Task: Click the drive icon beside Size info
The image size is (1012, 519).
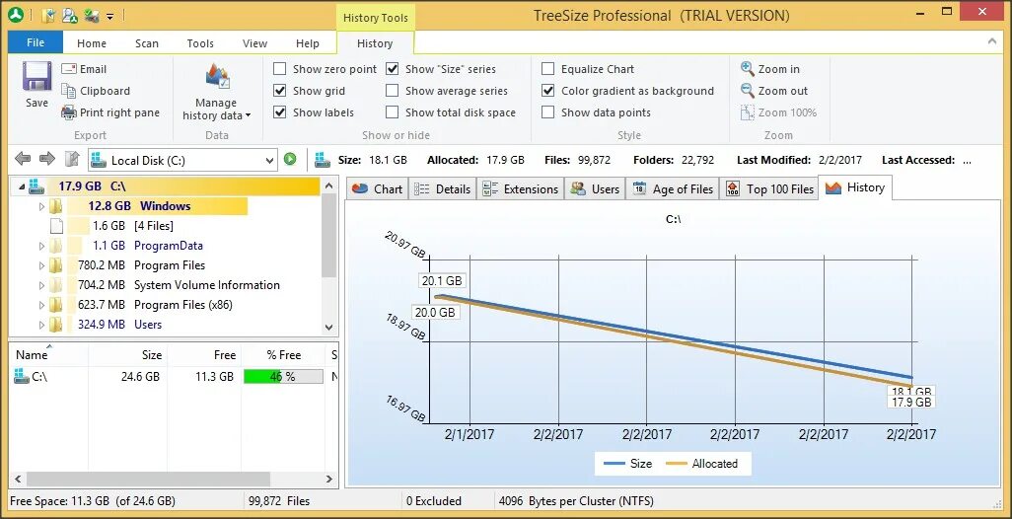Action: [323, 160]
